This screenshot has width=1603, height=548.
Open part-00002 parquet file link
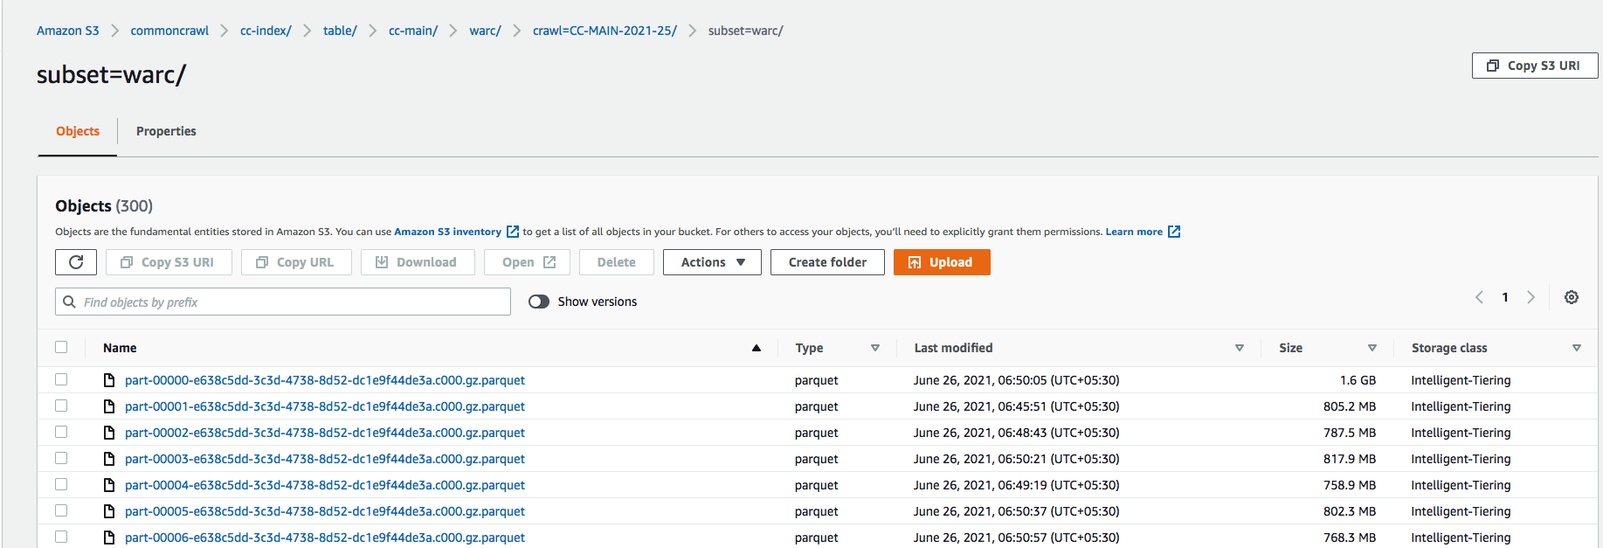(325, 433)
